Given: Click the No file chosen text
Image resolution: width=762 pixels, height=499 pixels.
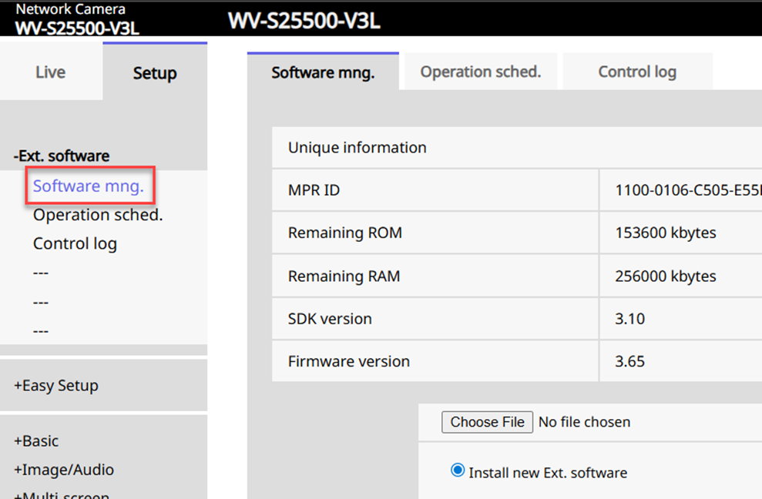Looking at the screenshot, I should tap(584, 422).
